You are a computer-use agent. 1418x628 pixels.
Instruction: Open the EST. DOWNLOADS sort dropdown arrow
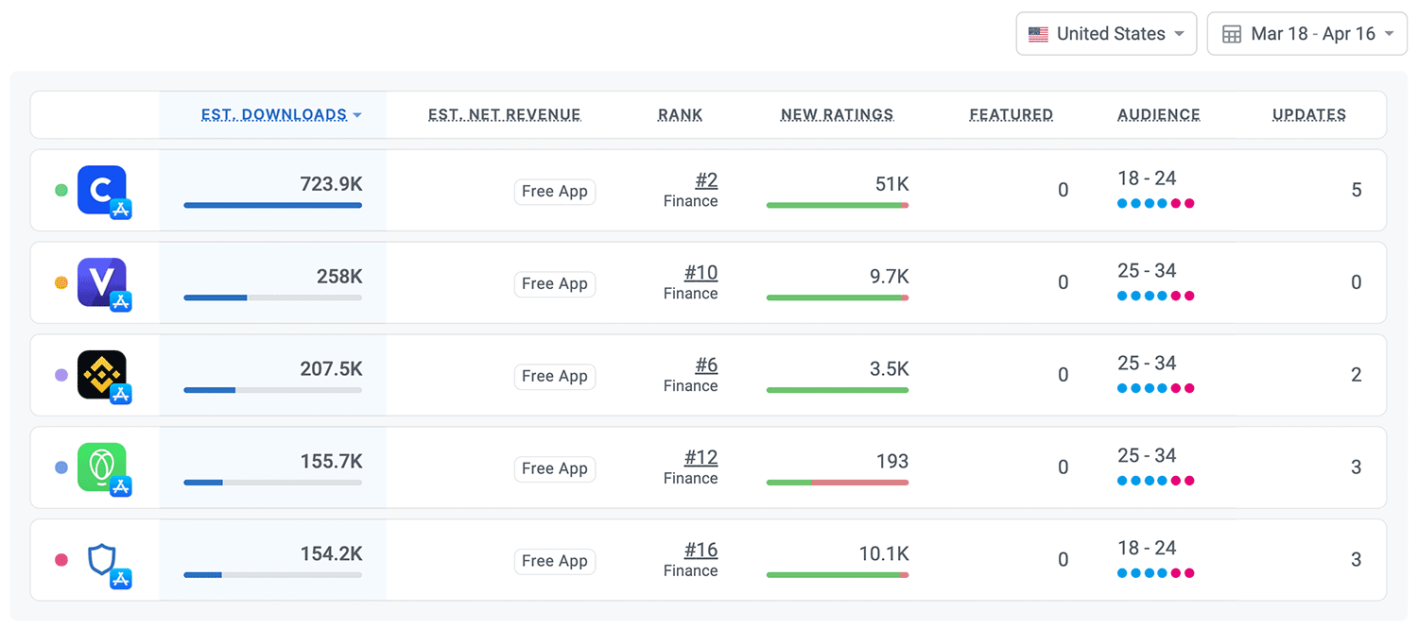[x=357, y=114]
